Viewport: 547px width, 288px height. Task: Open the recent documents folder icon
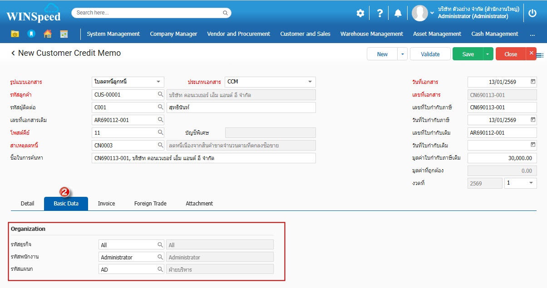pos(15,34)
